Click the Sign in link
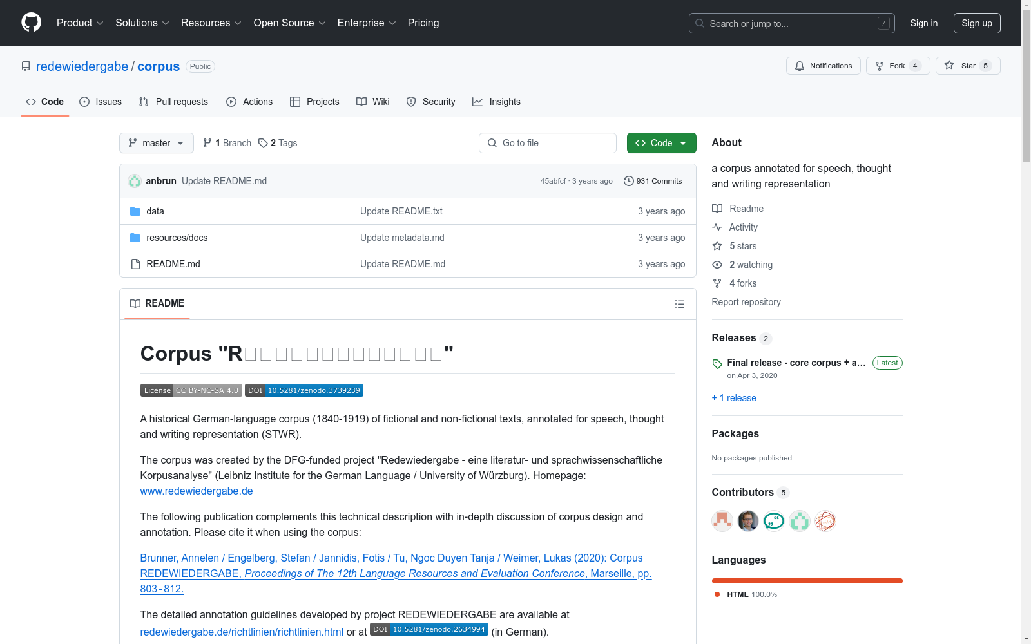Image resolution: width=1031 pixels, height=644 pixels. tap(924, 23)
